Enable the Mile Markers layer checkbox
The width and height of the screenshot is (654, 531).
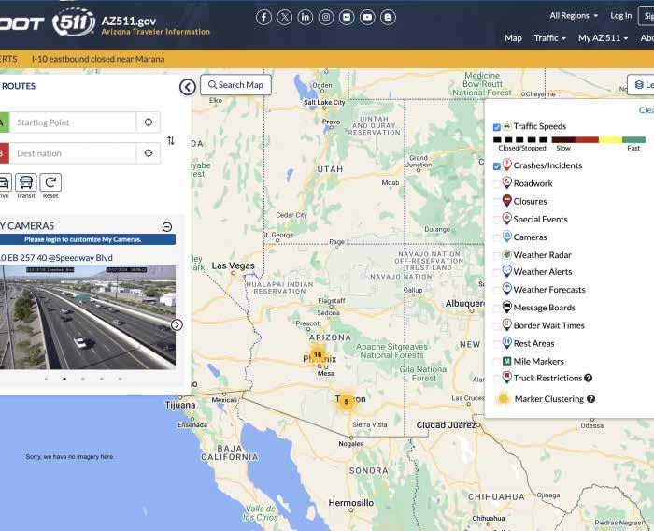497,362
